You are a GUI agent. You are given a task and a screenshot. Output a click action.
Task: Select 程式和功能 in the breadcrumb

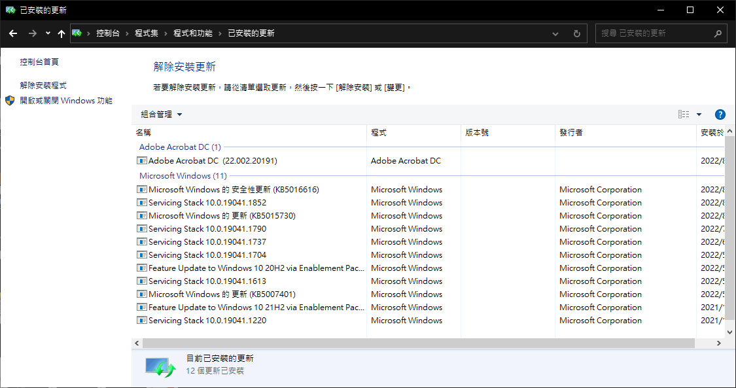[x=193, y=33]
